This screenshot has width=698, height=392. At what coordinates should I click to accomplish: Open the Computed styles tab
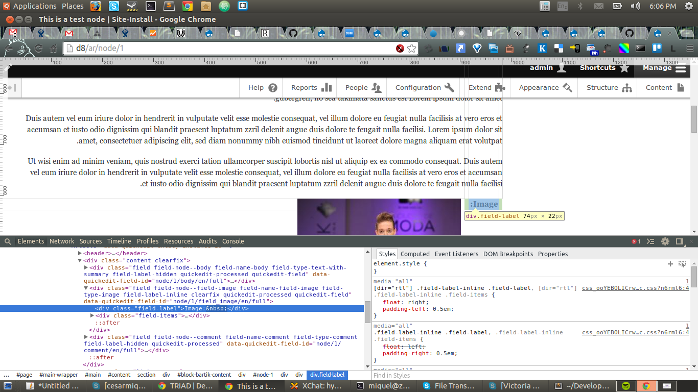pyautogui.click(x=415, y=254)
